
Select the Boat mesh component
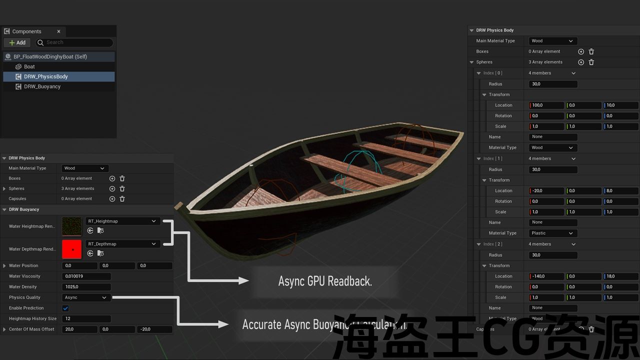pyautogui.click(x=29, y=66)
